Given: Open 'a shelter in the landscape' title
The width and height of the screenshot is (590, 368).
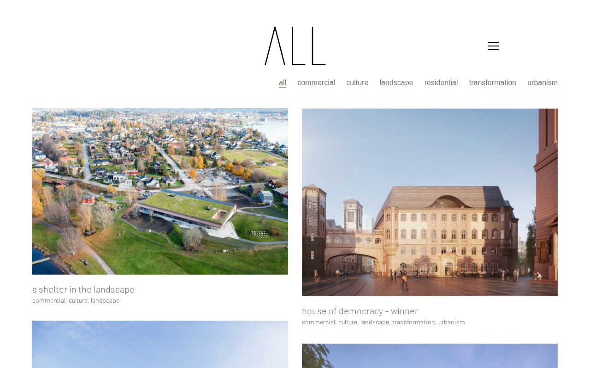Looking at the screenshot, I should [x=83, y=289].
